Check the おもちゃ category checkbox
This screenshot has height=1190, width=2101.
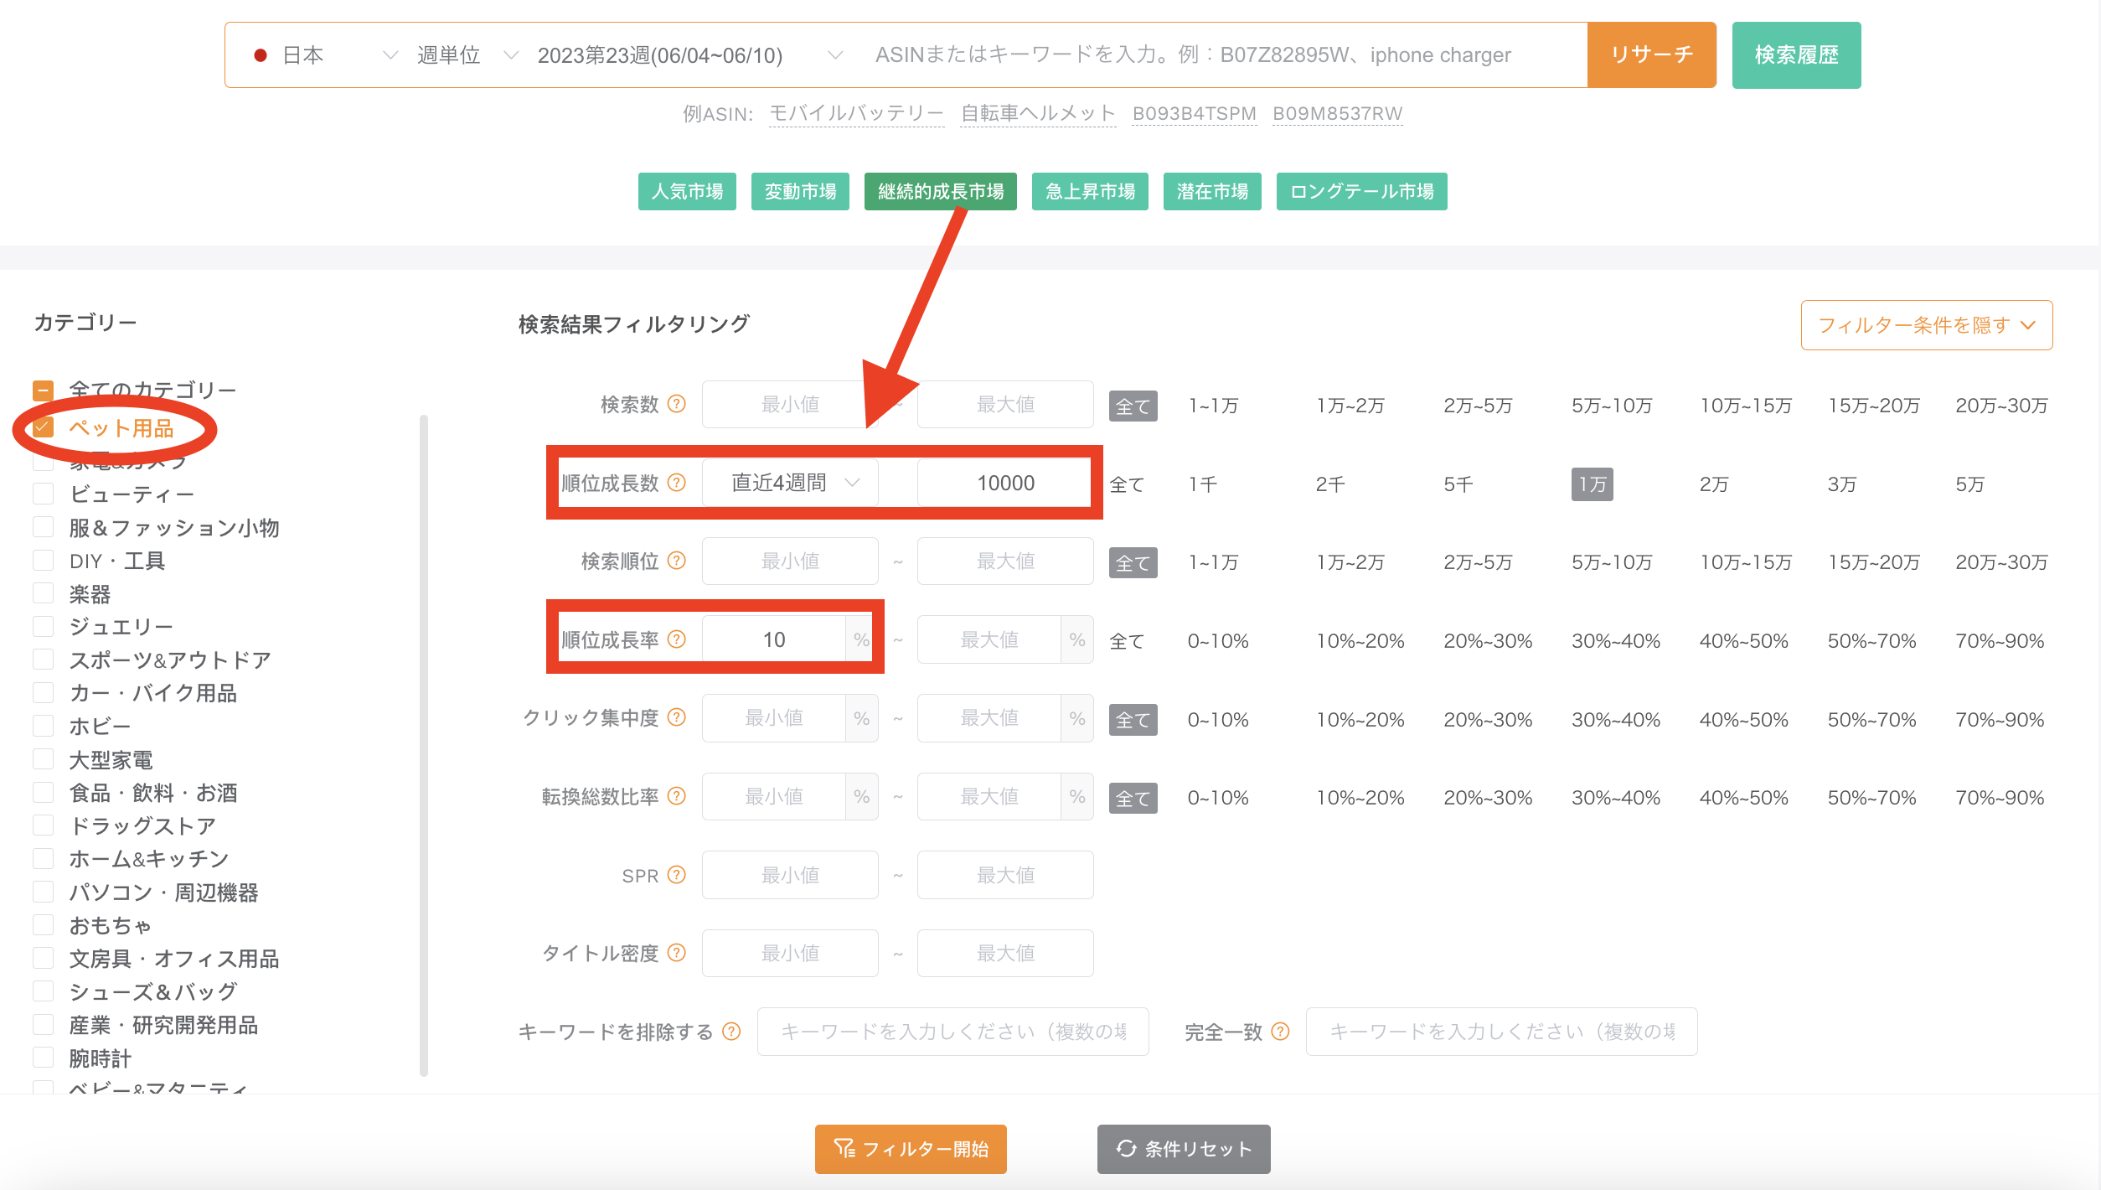point(44,925)
